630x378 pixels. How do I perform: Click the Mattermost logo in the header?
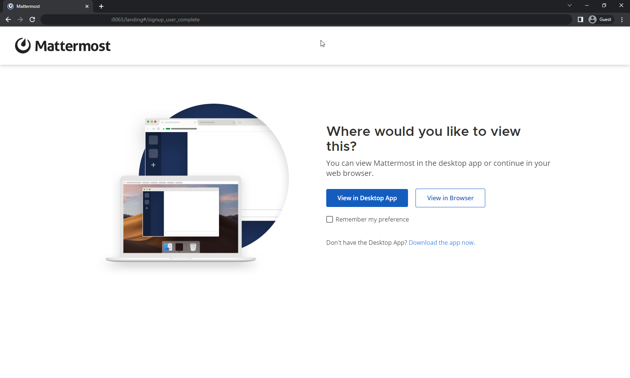click(x=62, y=45)
